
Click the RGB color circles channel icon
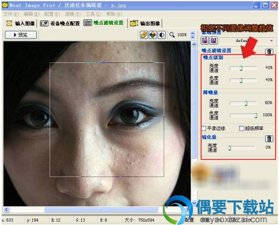click(x=152, y=35)
